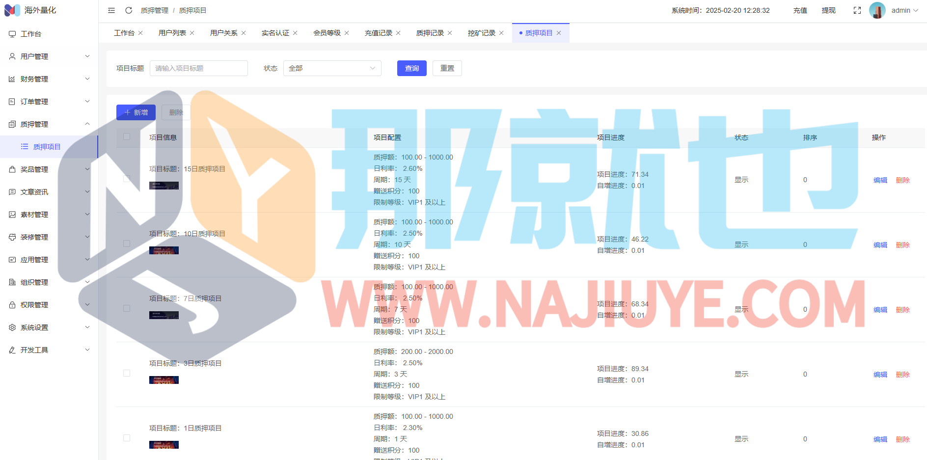This screenshot has height=460, width=927.
Task: Click the page refresh icon
Action: [129, 10]
